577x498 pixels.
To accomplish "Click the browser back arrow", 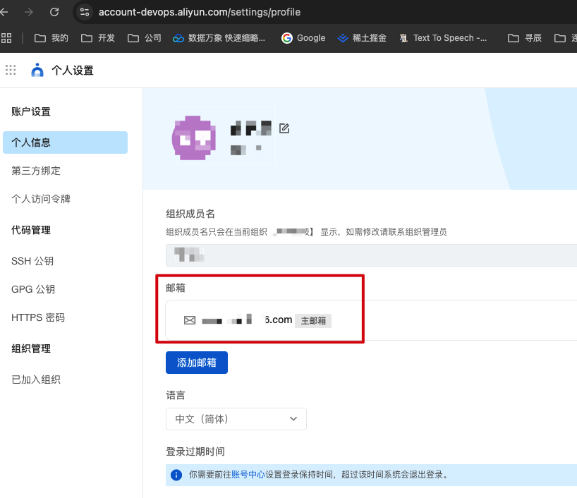I will [4, 12].
